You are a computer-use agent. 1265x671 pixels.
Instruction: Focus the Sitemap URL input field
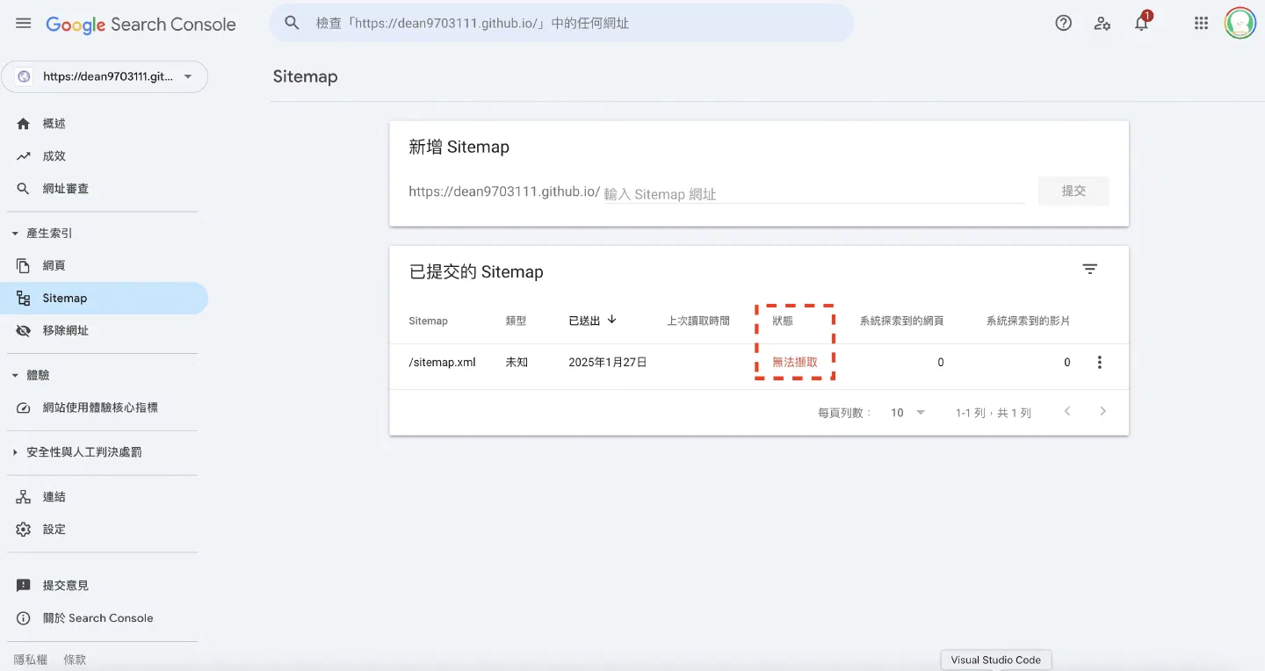tap(813, 193)
